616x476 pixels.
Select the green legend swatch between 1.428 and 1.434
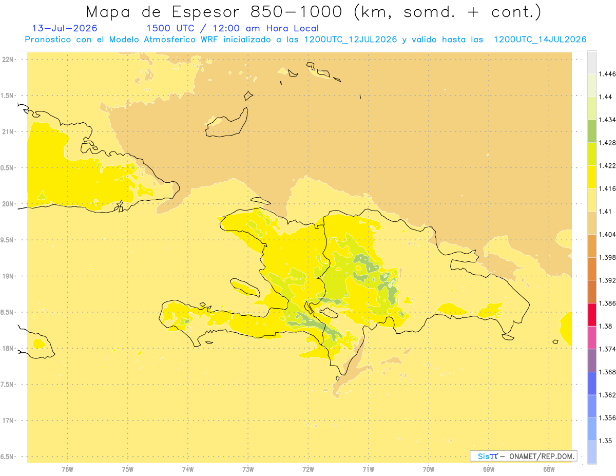[592, 131]
